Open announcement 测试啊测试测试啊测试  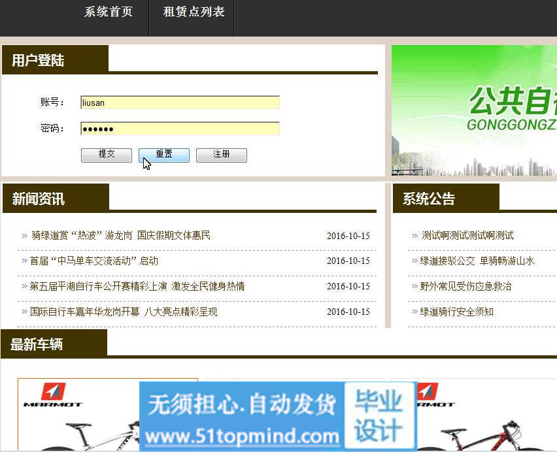(x=467, y=235)
